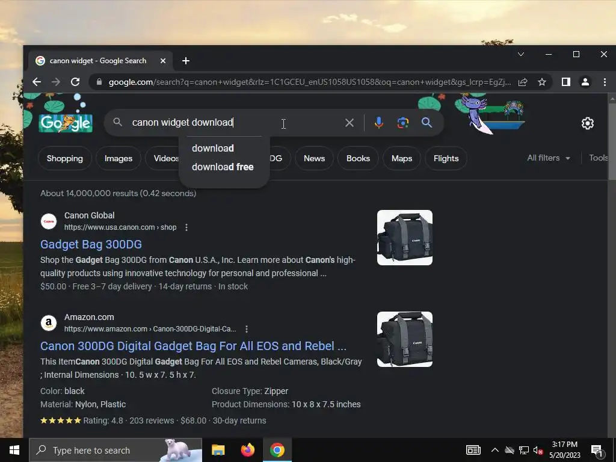This screenshot has height=462, width=616.
Task: Open the Chrome profile icon
Action: [x=585, y=82]
